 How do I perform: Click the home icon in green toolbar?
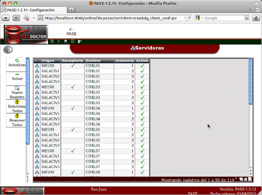click(x=66, y=41)
